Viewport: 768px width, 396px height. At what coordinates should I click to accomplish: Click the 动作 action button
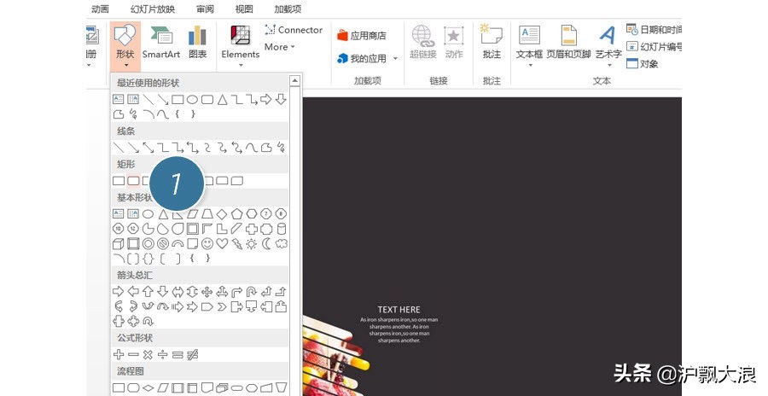[454, 44]
